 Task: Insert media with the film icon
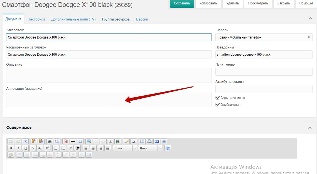click(x=118, y=141)
